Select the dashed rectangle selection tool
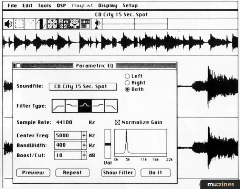Image resolution: width=240 pixels, height=189 pixels. click(x=19, y=24)
